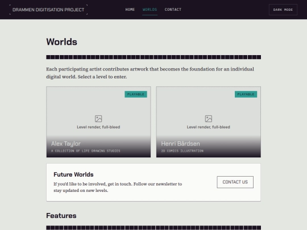307x230 pixels.
Task: Click the Worlds page heading
Action: (61, 42)
